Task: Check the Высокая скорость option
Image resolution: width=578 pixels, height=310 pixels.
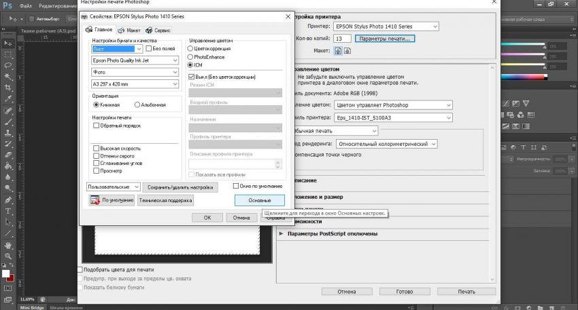Action: 97,148
